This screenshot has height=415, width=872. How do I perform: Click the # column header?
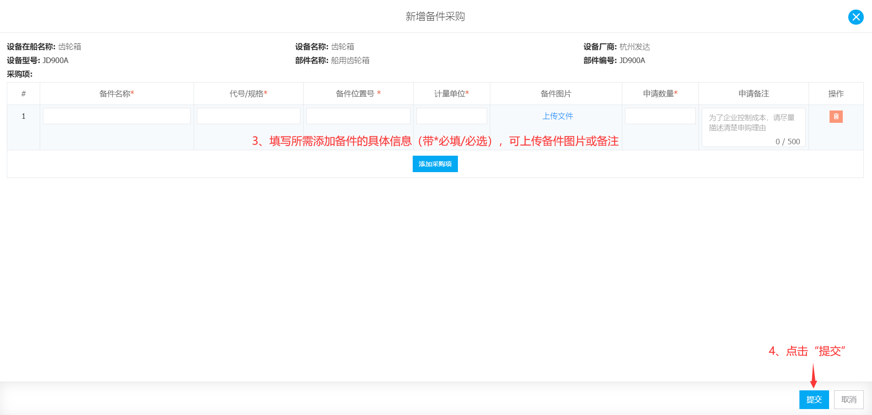[x=24, y=94]
